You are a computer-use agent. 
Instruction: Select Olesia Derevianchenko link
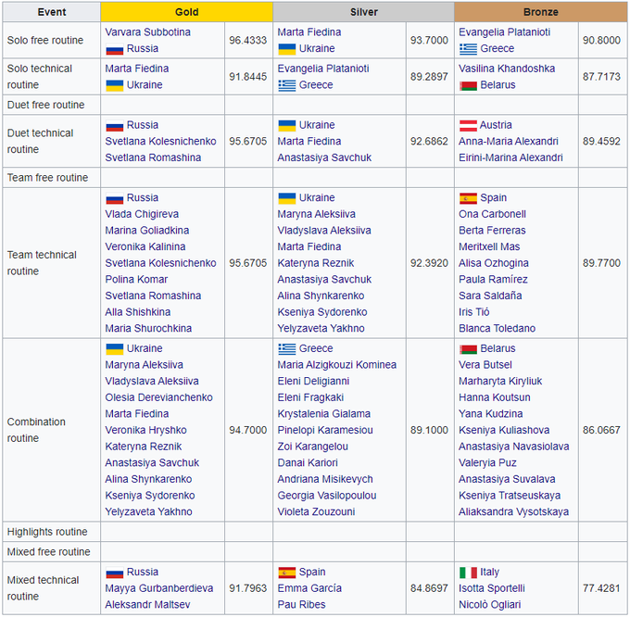(x=158, y=397)
